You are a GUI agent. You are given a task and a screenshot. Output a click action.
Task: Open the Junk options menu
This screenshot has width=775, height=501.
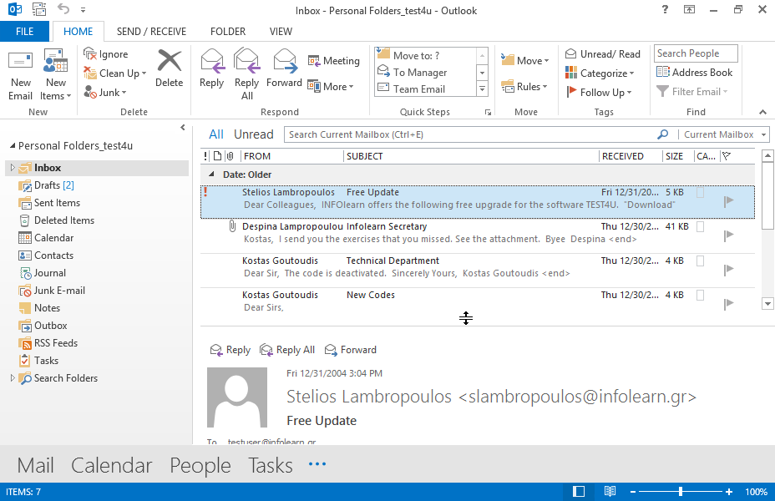(x=105, y=92)
